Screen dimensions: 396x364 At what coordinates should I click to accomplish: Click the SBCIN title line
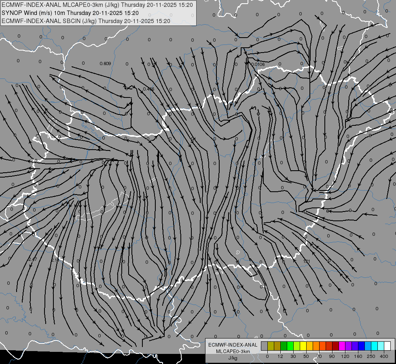86,21
